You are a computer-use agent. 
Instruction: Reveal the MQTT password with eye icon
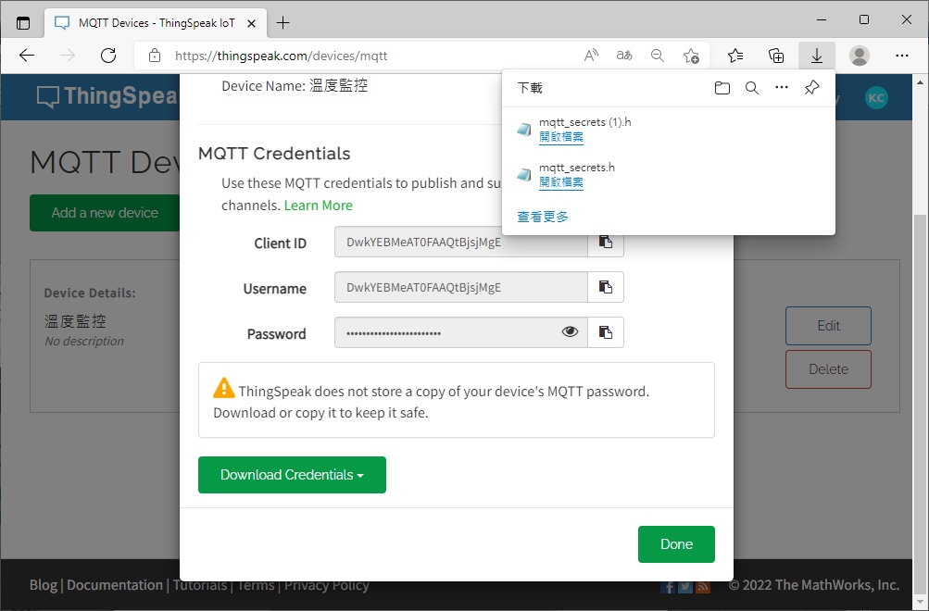(570, 331)
